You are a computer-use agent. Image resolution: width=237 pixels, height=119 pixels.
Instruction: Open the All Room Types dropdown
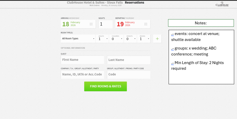pos(78,39)
